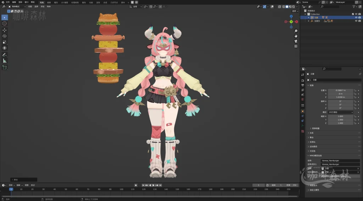This screenshot has height=201, width=363.
Task: Open the transform orientation dropdown 全局
Action: click(x=136, y=7)
